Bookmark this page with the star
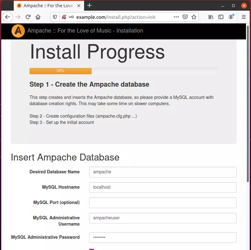251x250 pixels. 194,17
